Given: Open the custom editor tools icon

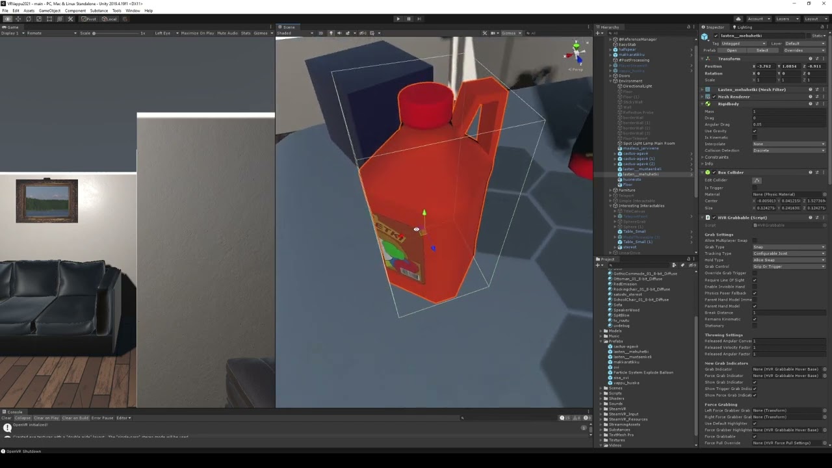Looking at the screenshot, I should point(70,19).
